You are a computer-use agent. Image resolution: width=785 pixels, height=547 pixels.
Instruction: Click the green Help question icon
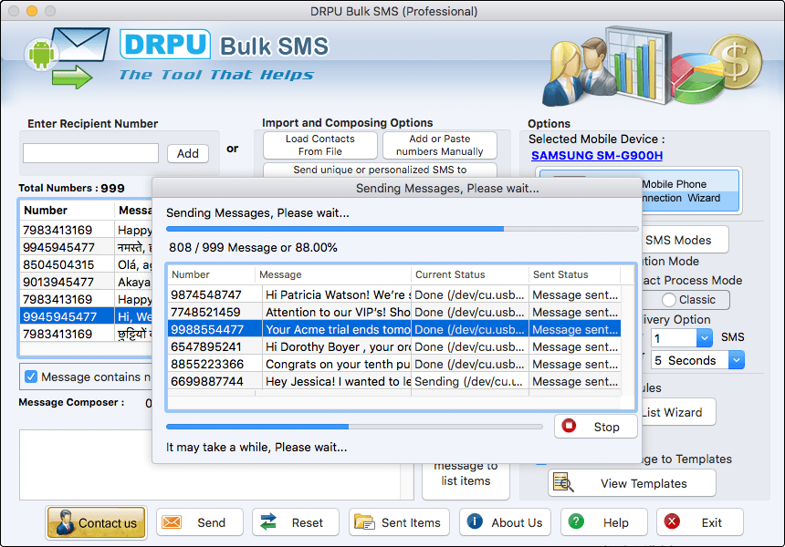click(576, 521)
